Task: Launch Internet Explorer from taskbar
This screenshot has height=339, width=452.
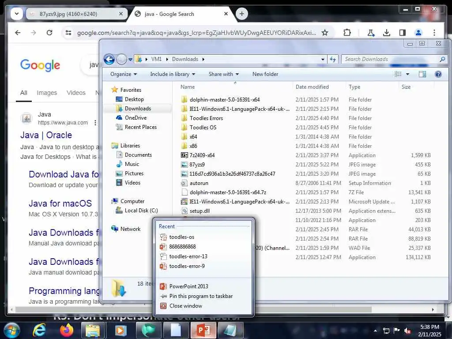Action: point(39,330)
